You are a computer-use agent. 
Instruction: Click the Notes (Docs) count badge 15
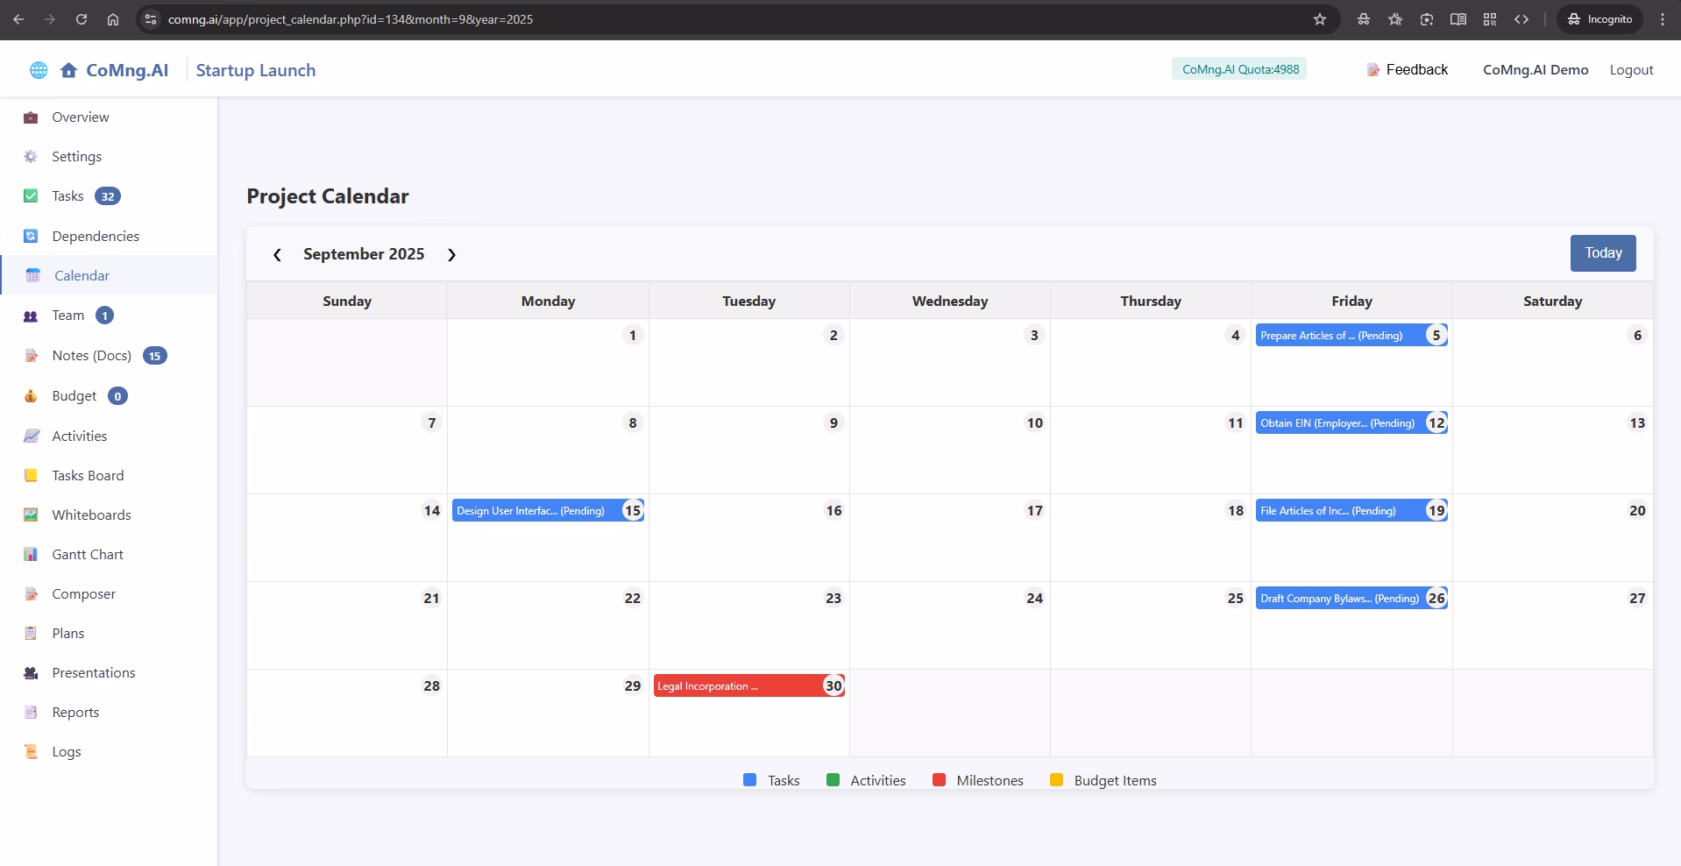(155, 356)
